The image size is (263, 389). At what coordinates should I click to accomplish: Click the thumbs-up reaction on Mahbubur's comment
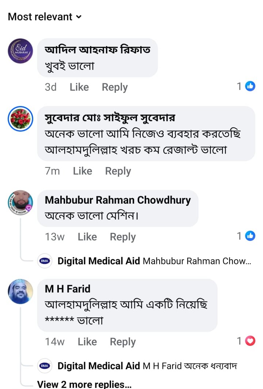click(250, 236)
